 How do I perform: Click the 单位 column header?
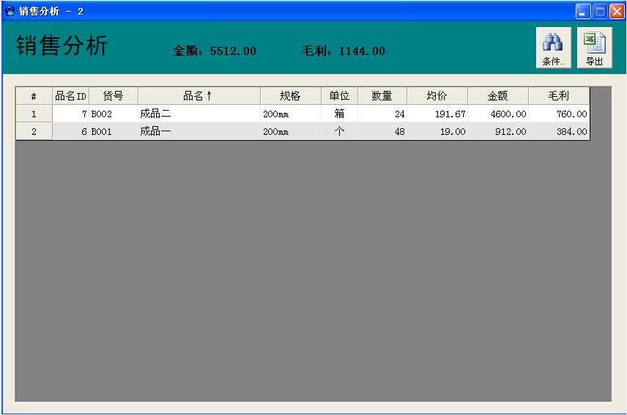click(339, 96)
